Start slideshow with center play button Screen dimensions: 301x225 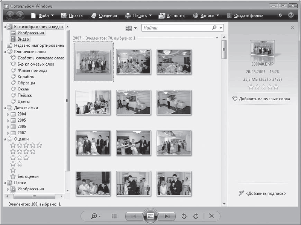[150, 216]
